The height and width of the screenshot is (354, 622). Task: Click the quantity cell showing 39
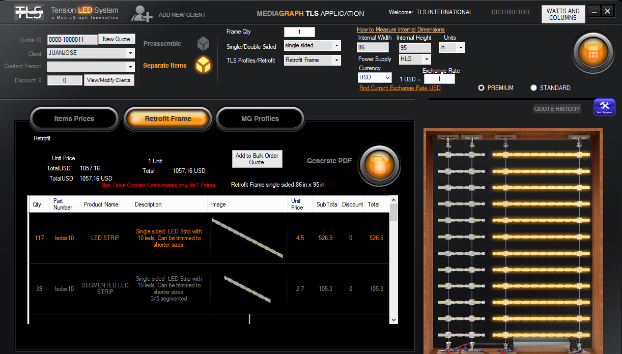[x=39, y=289]
